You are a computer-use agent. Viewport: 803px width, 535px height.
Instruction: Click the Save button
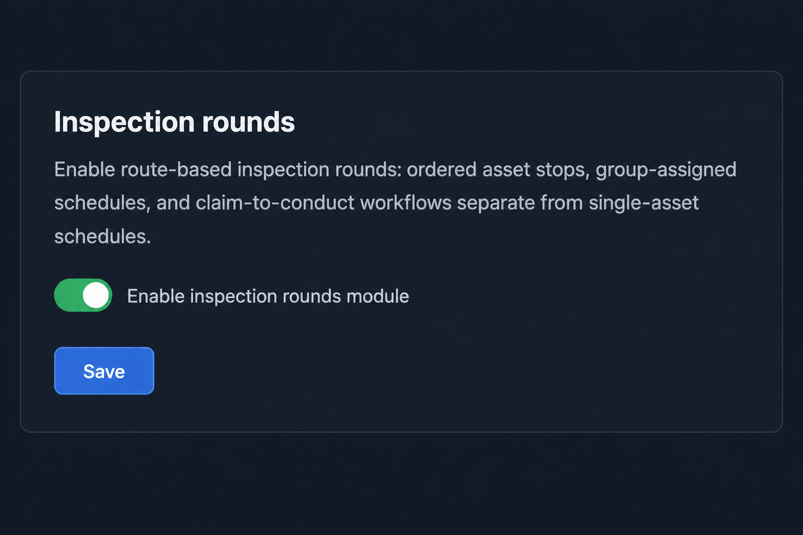coord(104,371)
